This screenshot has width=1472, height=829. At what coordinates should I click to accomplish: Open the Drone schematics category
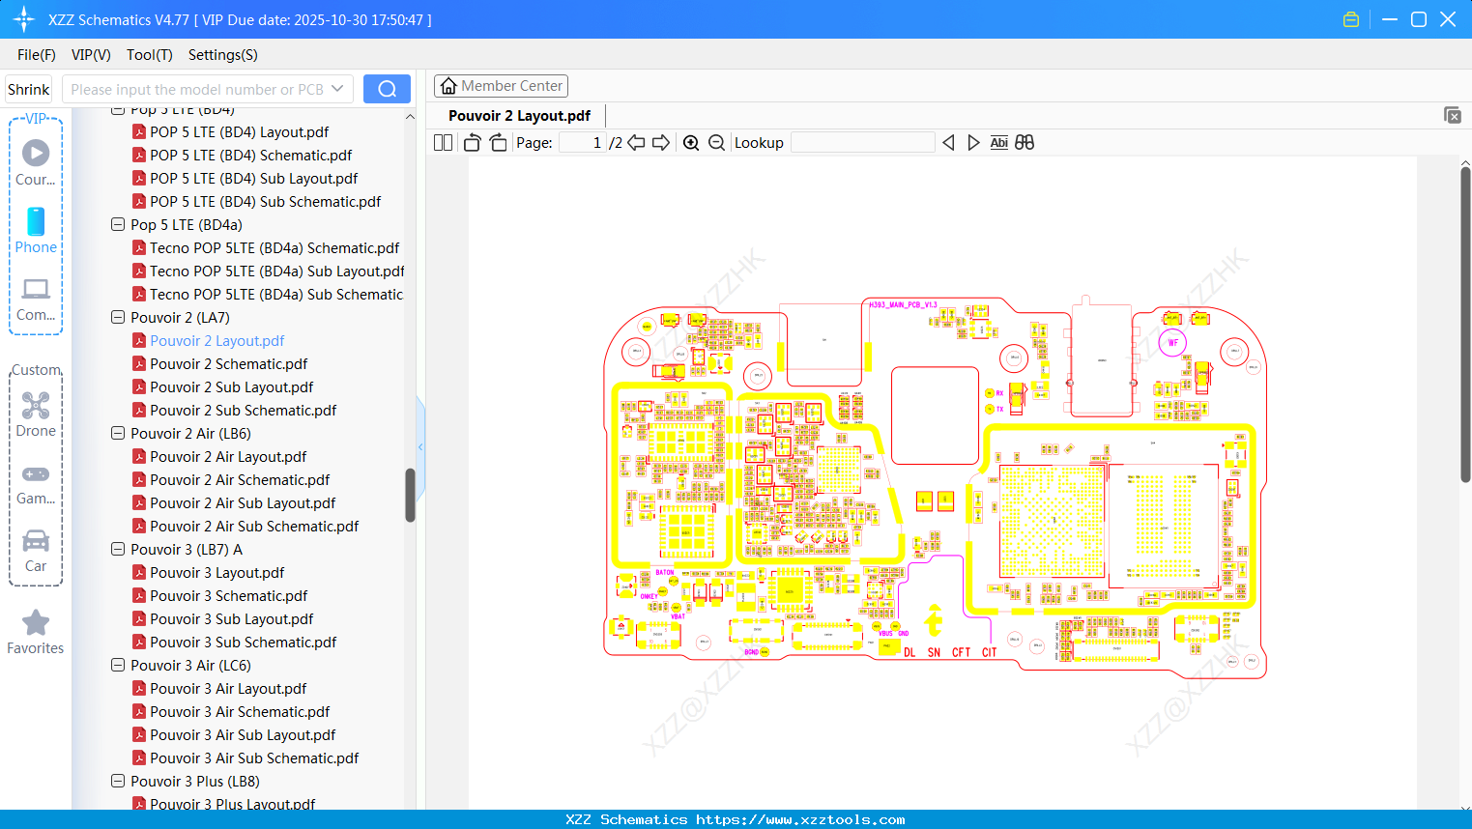pyautogui.click(x=35, y=414)
